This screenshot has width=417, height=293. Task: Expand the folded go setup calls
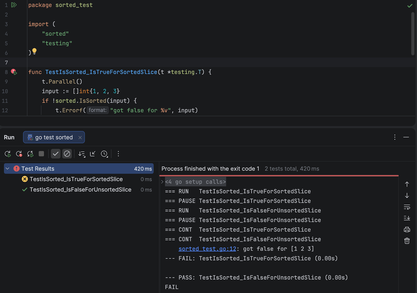(x=162, y=182)
